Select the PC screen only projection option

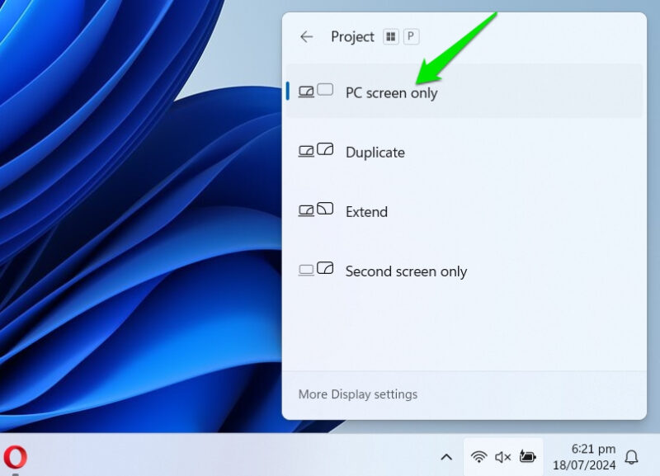click(x=391, y=92)
